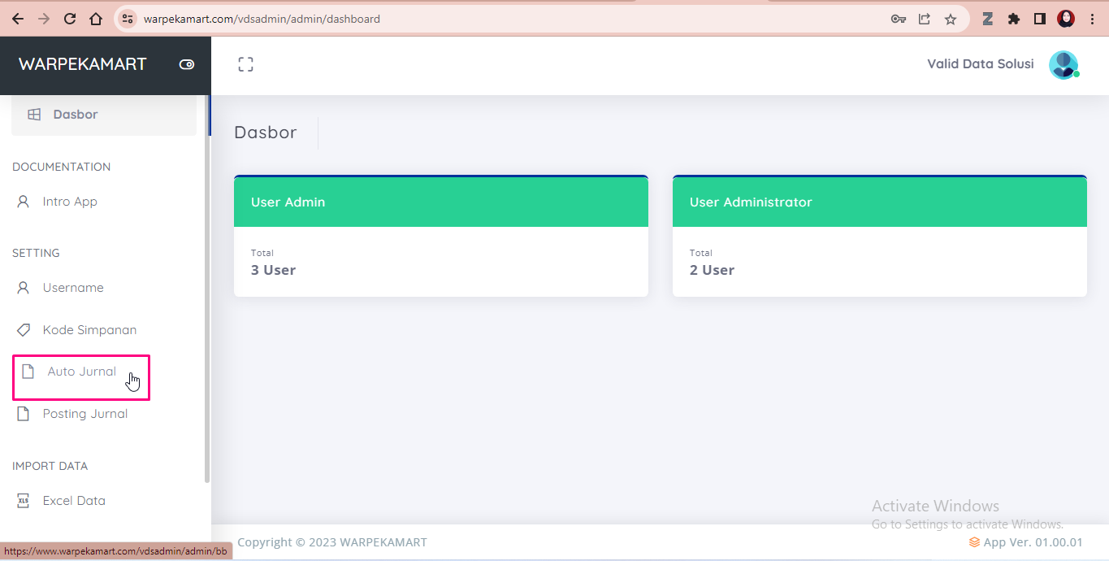Select the IMPORT DATA section heading
This screenshot has width=1109, height=561.
click(50, 466)
